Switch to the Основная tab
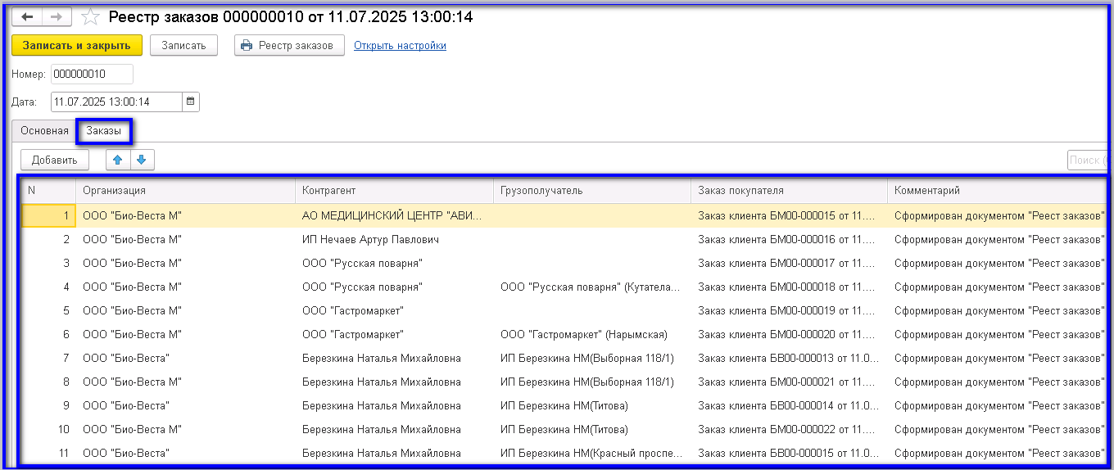This screenshot has height=470, width=1114. [45, 131]
